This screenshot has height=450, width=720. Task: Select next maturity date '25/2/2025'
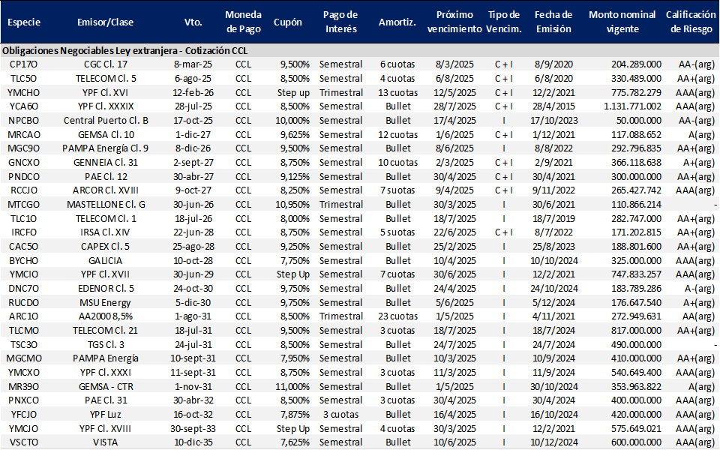tap(454, 247)
